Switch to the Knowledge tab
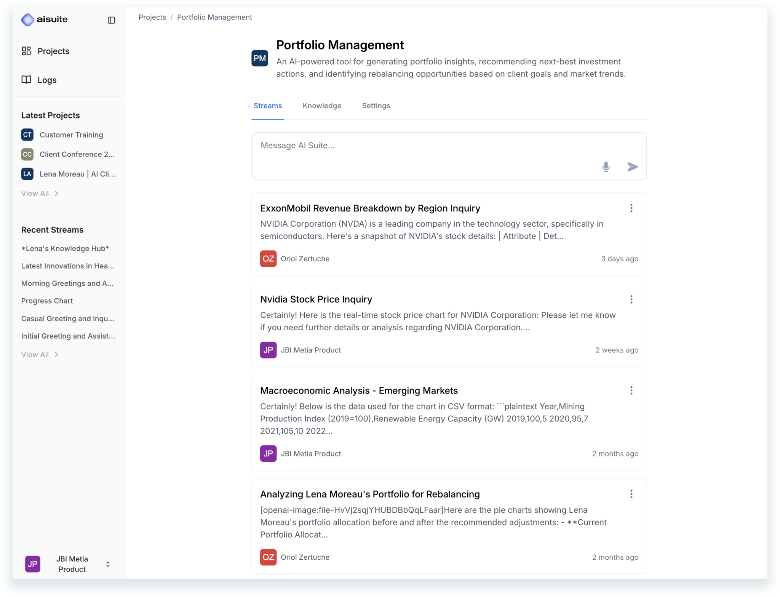This screenshot has width=780, height=597. [322, 106]
